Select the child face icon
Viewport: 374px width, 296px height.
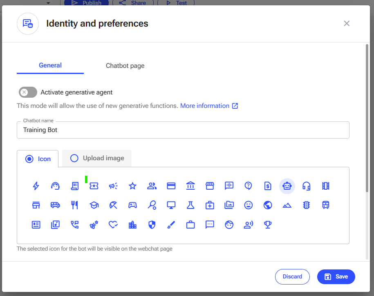click(229, 225)
